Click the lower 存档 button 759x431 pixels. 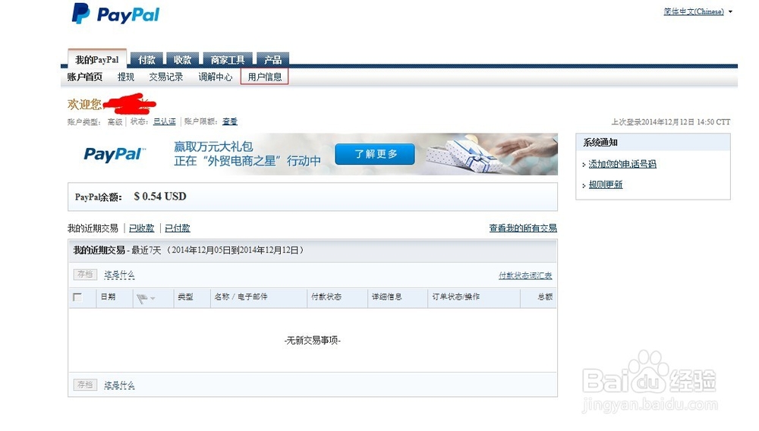point(85,385)
